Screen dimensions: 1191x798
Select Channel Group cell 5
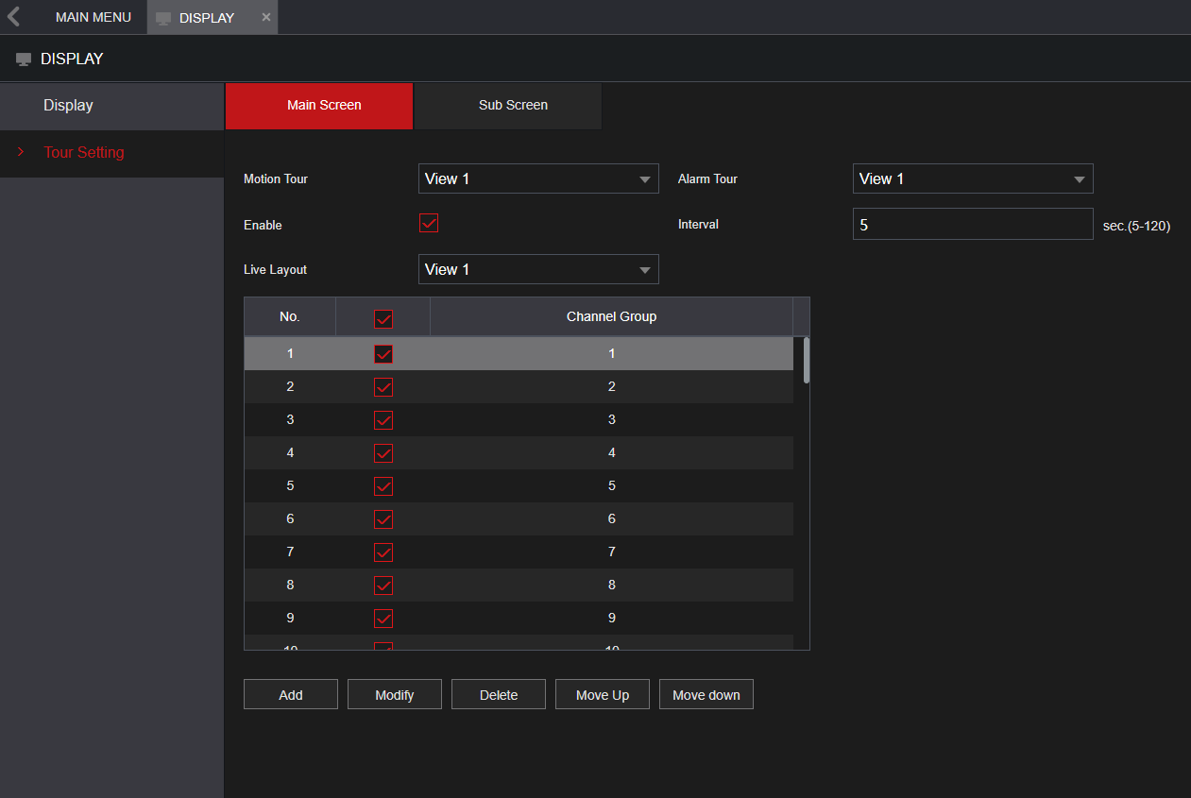[x=611, y=485]
